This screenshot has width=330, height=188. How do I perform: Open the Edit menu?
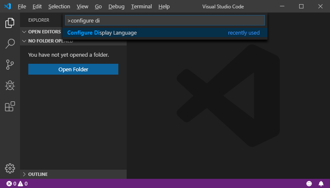click(x=37, y=7)
